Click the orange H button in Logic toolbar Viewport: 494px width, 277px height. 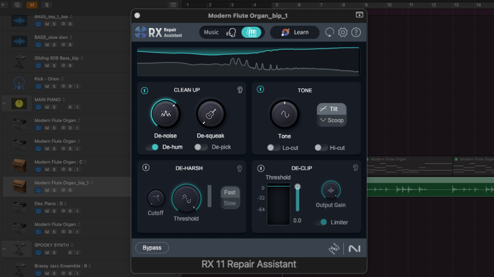click(x=32, y=5)
